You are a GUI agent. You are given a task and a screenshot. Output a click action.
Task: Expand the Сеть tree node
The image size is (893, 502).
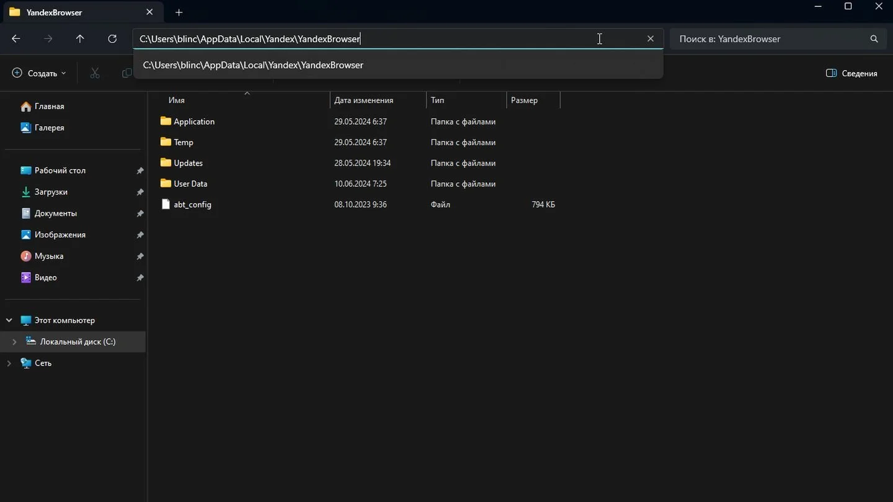(x=9, y=363)
